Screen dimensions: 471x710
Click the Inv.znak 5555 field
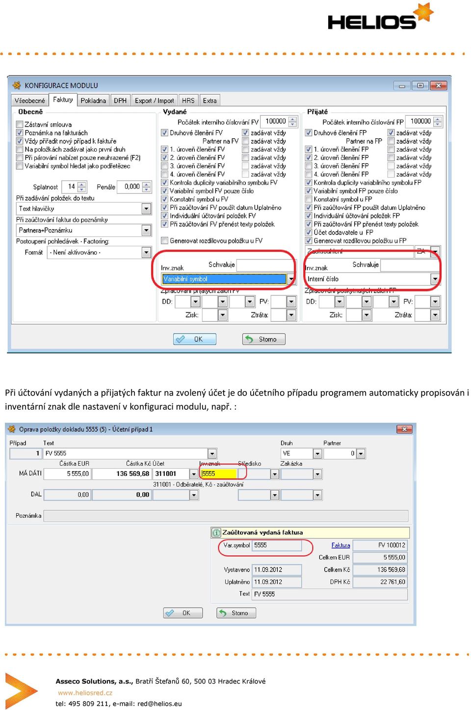point(219,474)
